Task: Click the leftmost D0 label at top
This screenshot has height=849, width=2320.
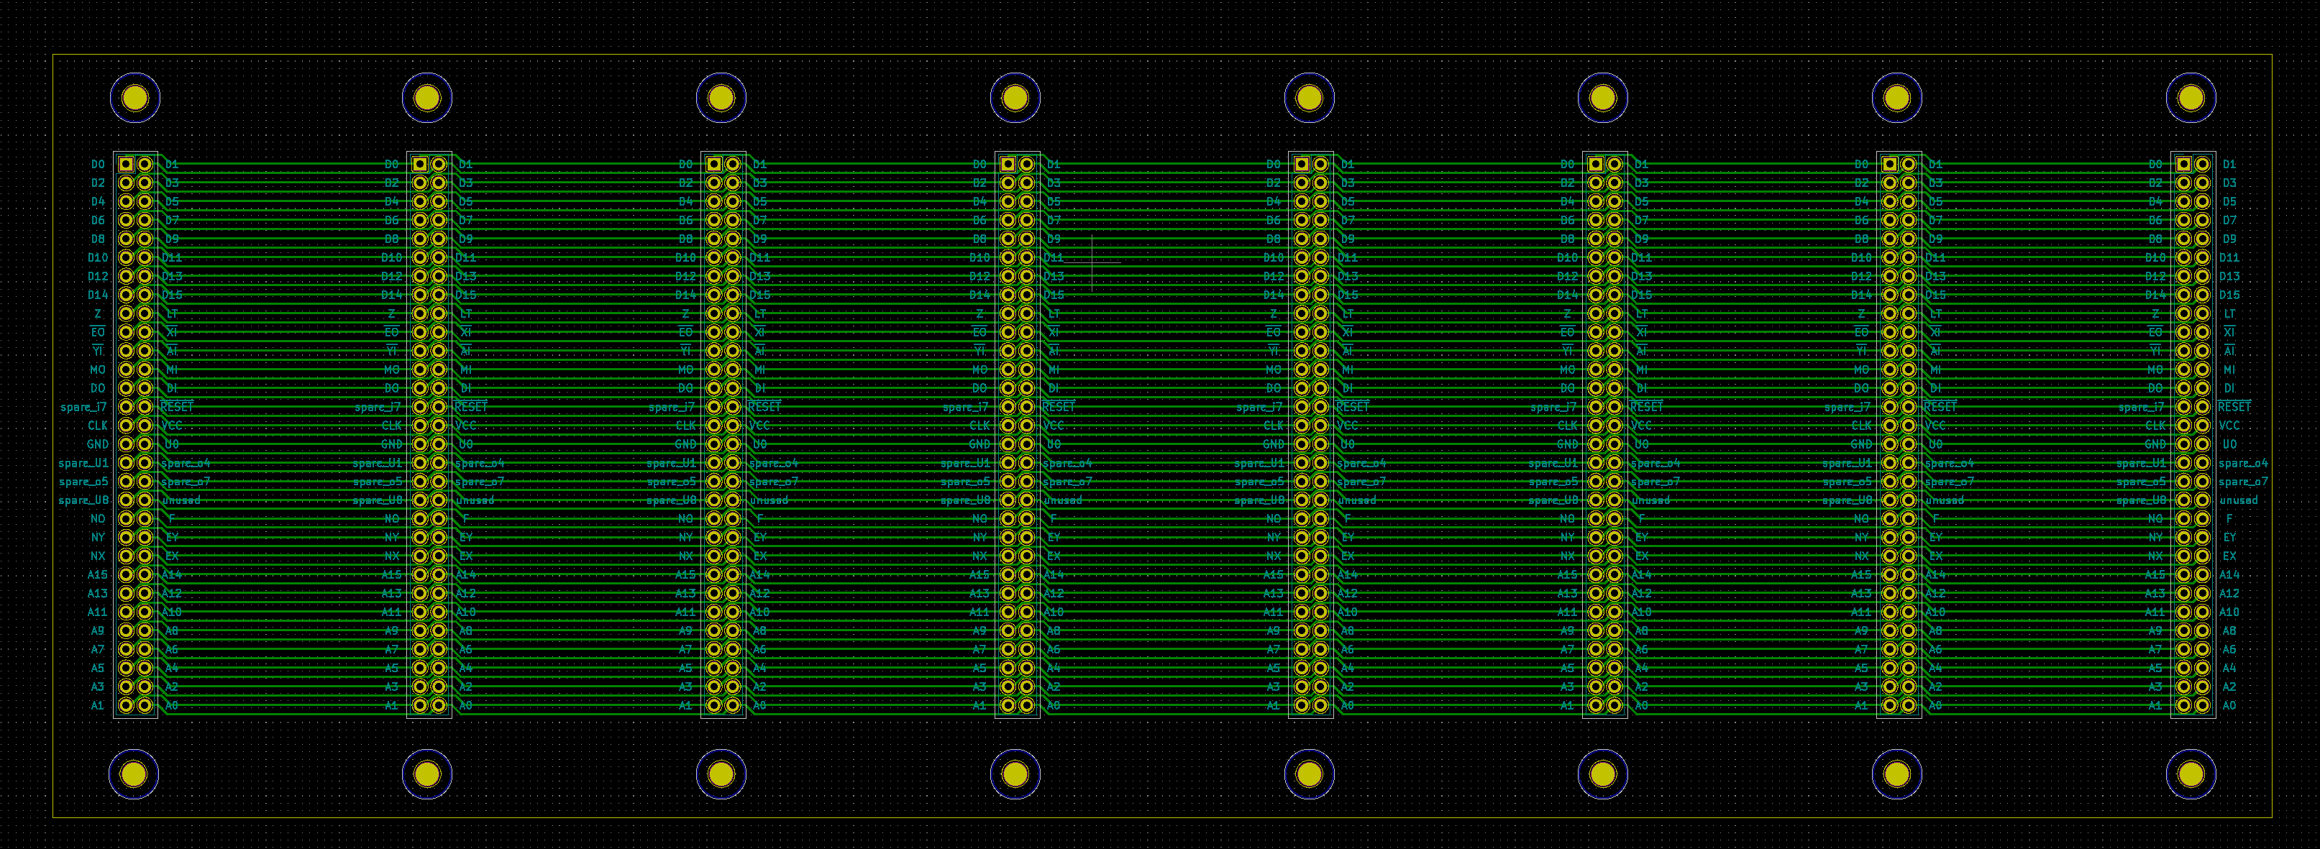Action: coord(97,164)
